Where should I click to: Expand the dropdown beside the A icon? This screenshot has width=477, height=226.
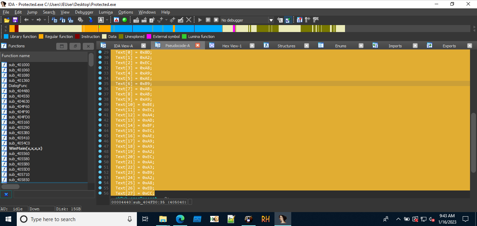107,20
